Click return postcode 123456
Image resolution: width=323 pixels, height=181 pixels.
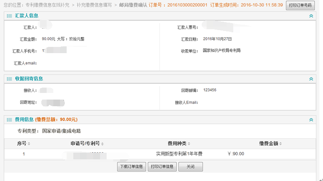210,90
